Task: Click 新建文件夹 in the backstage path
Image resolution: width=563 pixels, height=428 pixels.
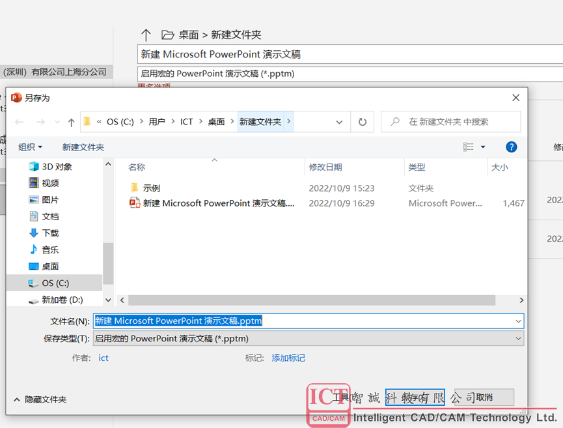Action: point(236,35)
